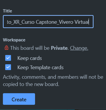Click the bold Private visibility word
Viewport: 106px width, 110px height.
tap(59, 48)
